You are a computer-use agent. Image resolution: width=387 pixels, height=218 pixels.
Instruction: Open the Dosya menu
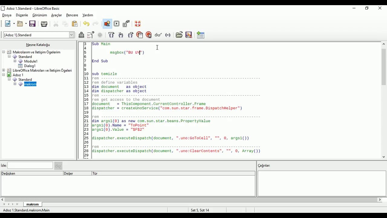pyautogui.click(x=7, y=15)
